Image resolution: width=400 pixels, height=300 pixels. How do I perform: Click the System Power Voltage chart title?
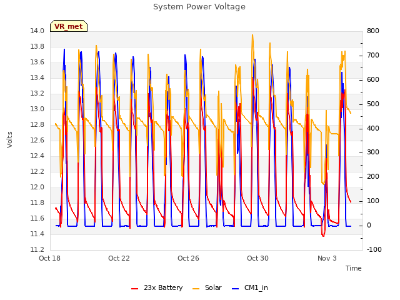click(199, 7)
